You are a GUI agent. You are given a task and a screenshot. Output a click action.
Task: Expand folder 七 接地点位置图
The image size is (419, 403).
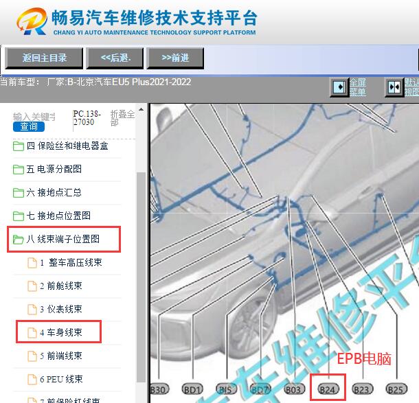(x=58, y=216)
